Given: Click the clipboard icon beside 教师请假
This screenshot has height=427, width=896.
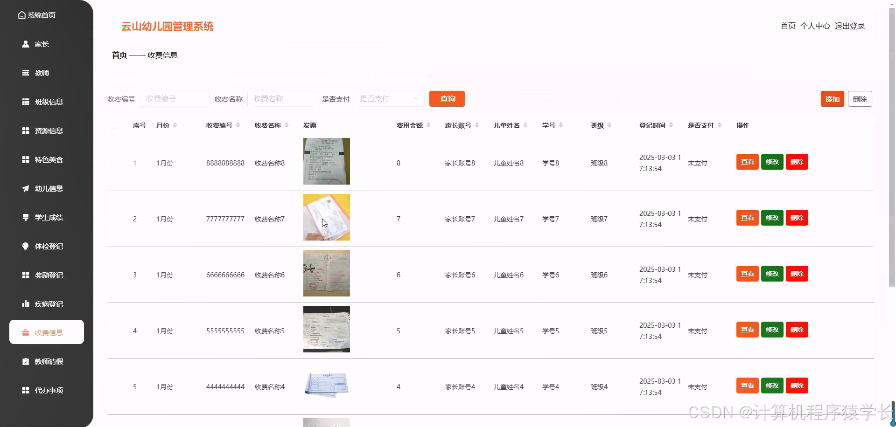Looking at the screenshot, I should click(x=26, y=362).
